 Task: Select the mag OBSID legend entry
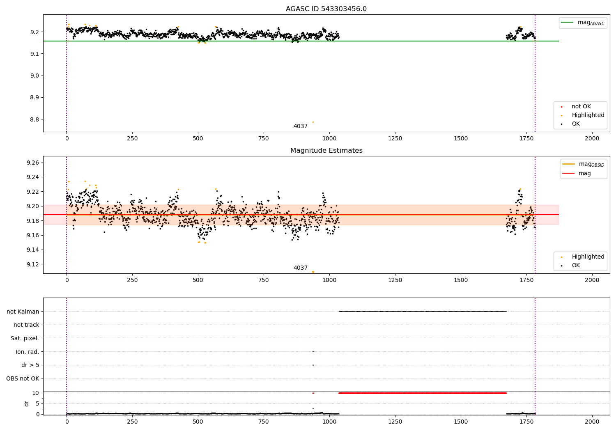tap(584, 164)
